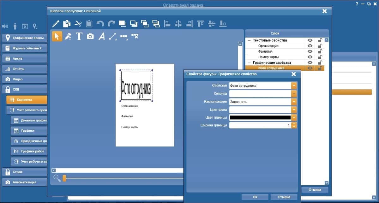Screen dimensions: 379x203
Task: Toggle lock on Номер карты layer
Action: coord(320,57)
